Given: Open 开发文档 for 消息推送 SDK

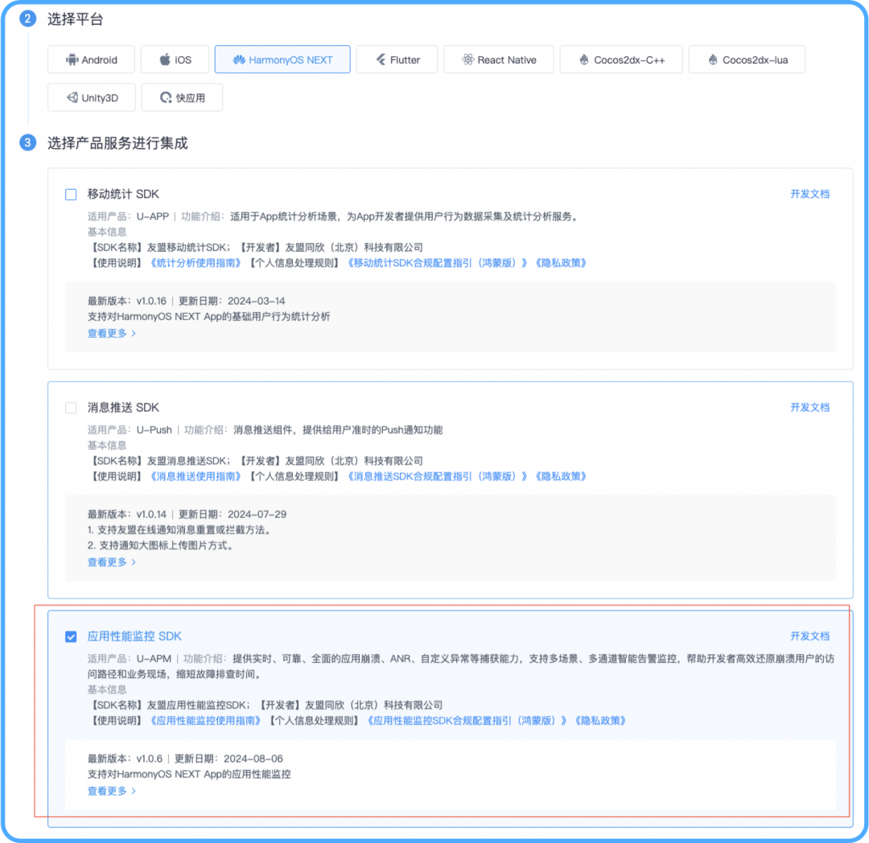Looking at the screenshot, I should (x=809, y=408).
